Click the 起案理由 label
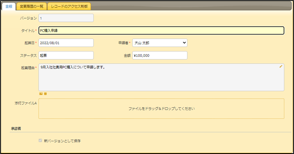This screenshot has height=154, width=294. (x=28, y=68)
